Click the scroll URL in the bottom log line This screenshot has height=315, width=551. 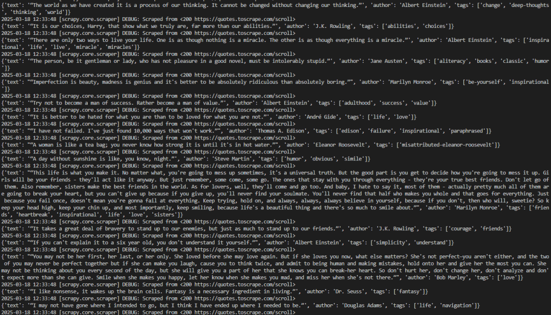pyautogui.click(x=243, y=312)
